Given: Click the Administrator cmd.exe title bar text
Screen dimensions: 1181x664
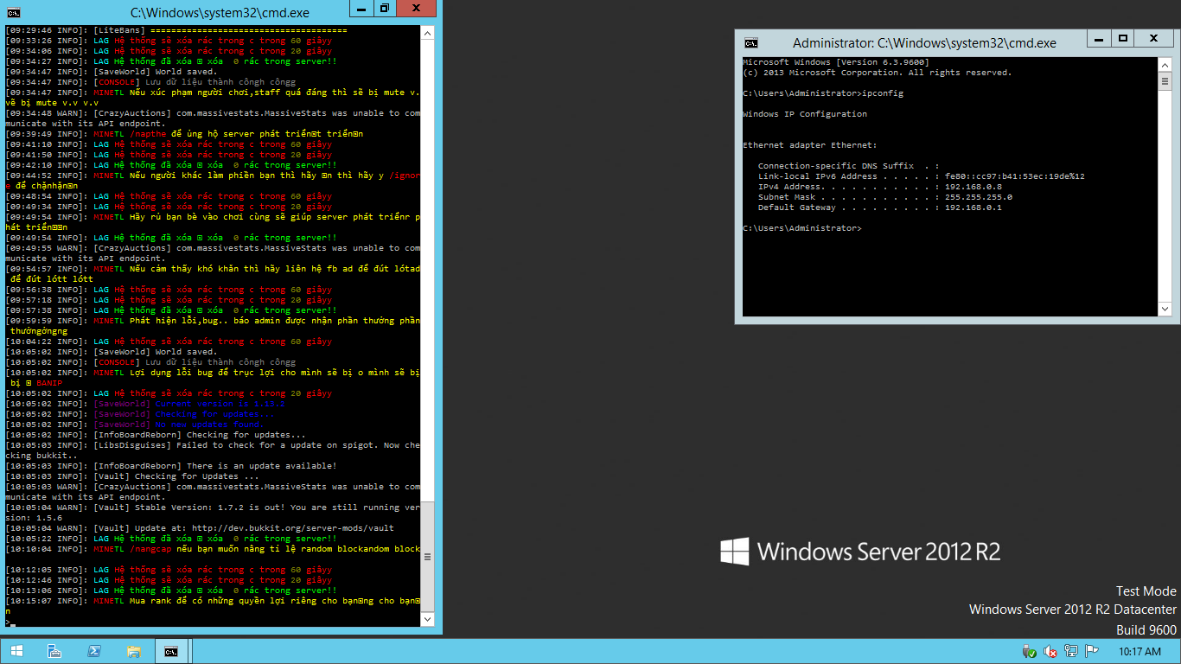Looking at the screenshot, I should (924, 42).
